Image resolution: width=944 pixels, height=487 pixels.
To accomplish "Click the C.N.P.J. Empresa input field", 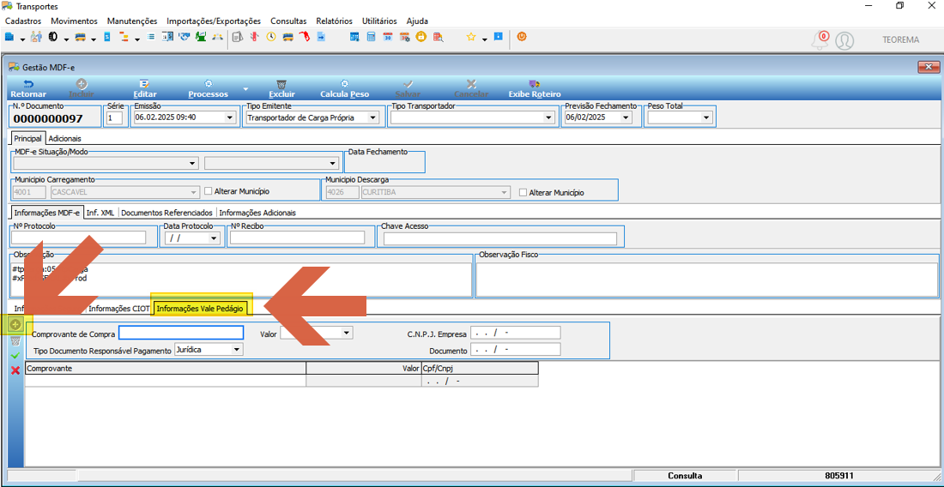I will [x=516, y=333].
